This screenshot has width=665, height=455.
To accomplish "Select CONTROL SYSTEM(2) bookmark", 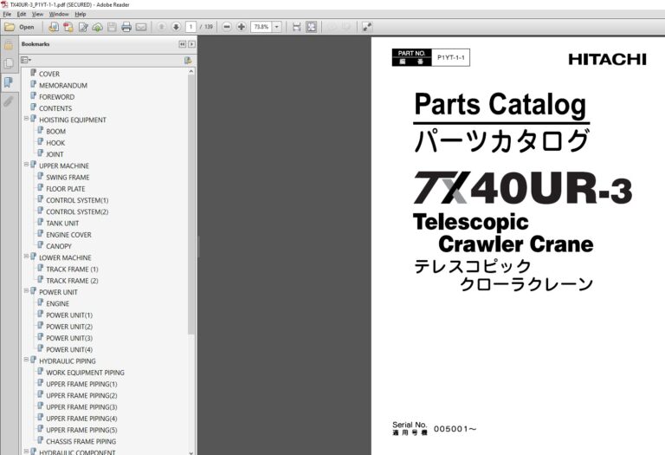I will [x=77, y=211].
